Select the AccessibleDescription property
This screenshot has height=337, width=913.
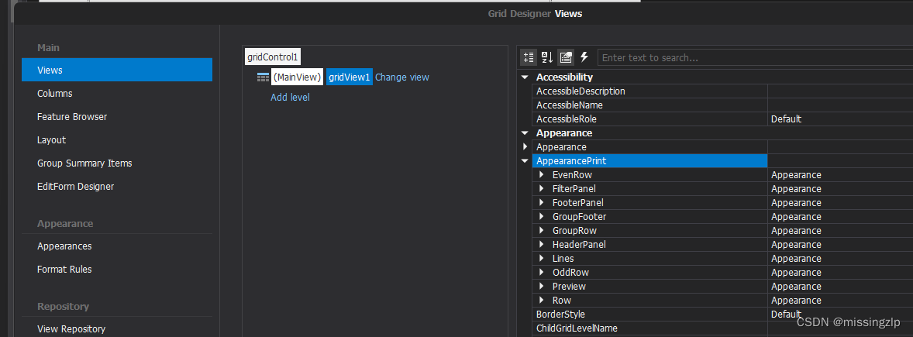pyautogui.click(x=649, y=91)
